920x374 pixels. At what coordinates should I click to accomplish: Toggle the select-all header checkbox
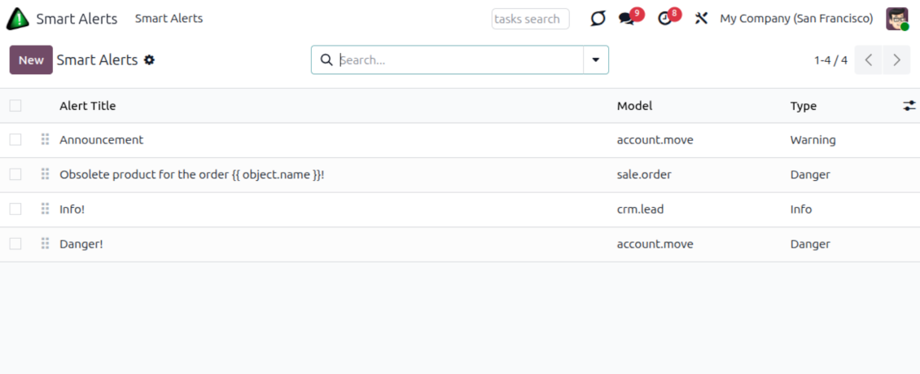click(x=15, y=106)
